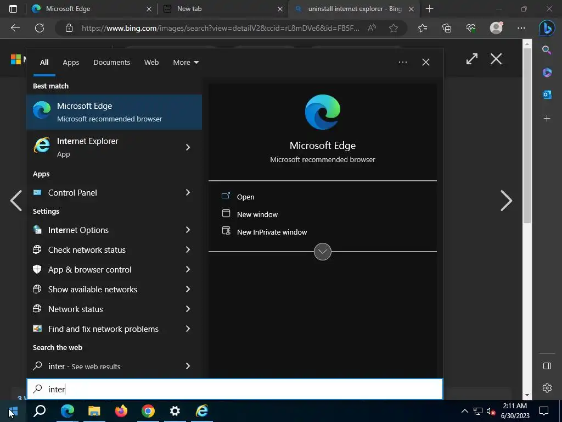This screenshot has height=422, width=562.
Task: Expand inter web results arrow
Action: click(x=188, y=365)
